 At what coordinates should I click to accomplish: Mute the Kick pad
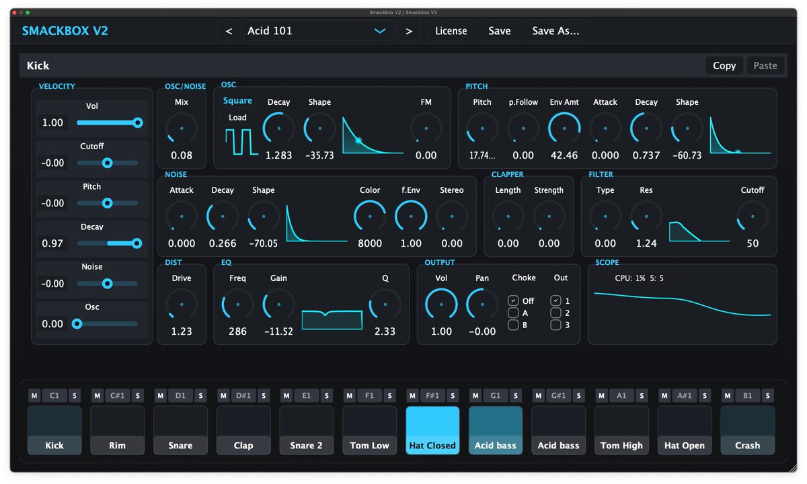coord(34,396)
